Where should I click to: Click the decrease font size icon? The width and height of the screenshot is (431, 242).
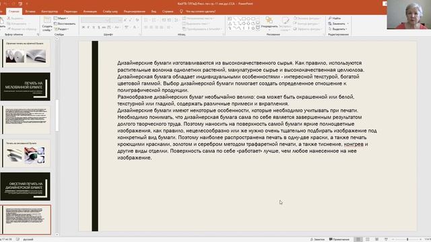(130, 20)
